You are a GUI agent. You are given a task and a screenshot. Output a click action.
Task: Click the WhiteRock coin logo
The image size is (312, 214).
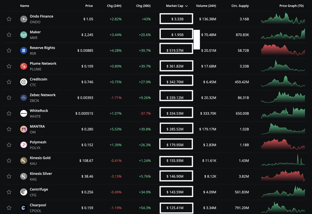(x=24, y=113)
